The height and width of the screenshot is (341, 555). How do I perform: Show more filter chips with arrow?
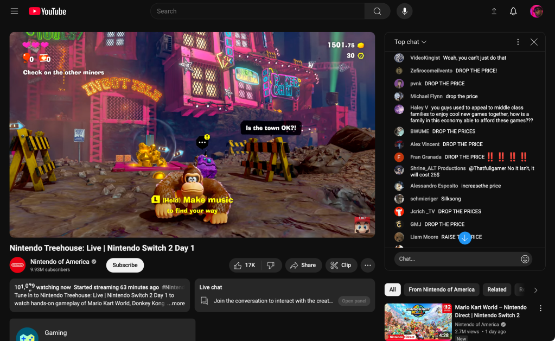tap(535, 290)
